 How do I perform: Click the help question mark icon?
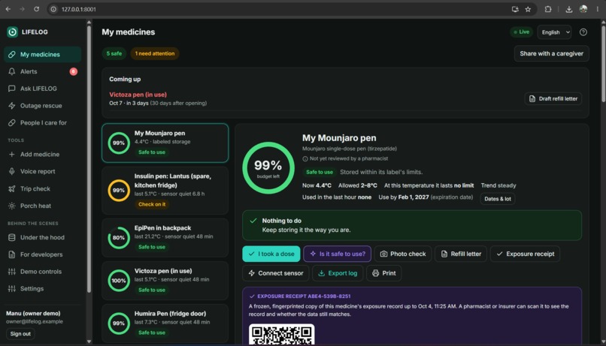(583, 32)
